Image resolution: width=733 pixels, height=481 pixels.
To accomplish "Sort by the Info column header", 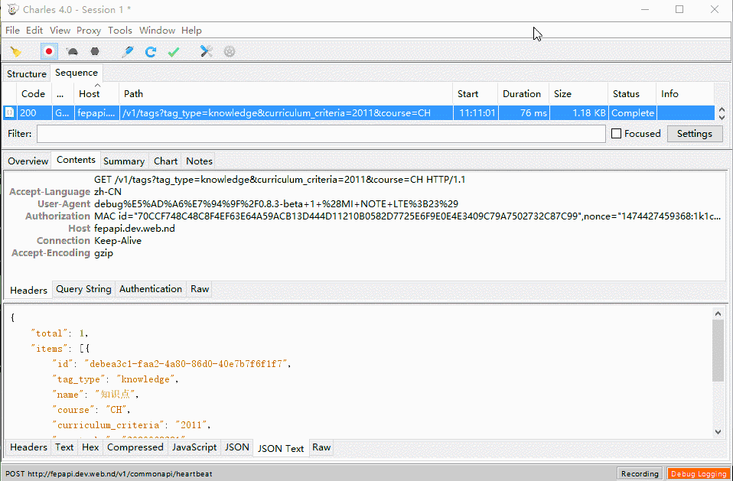I will coord(686,94).
